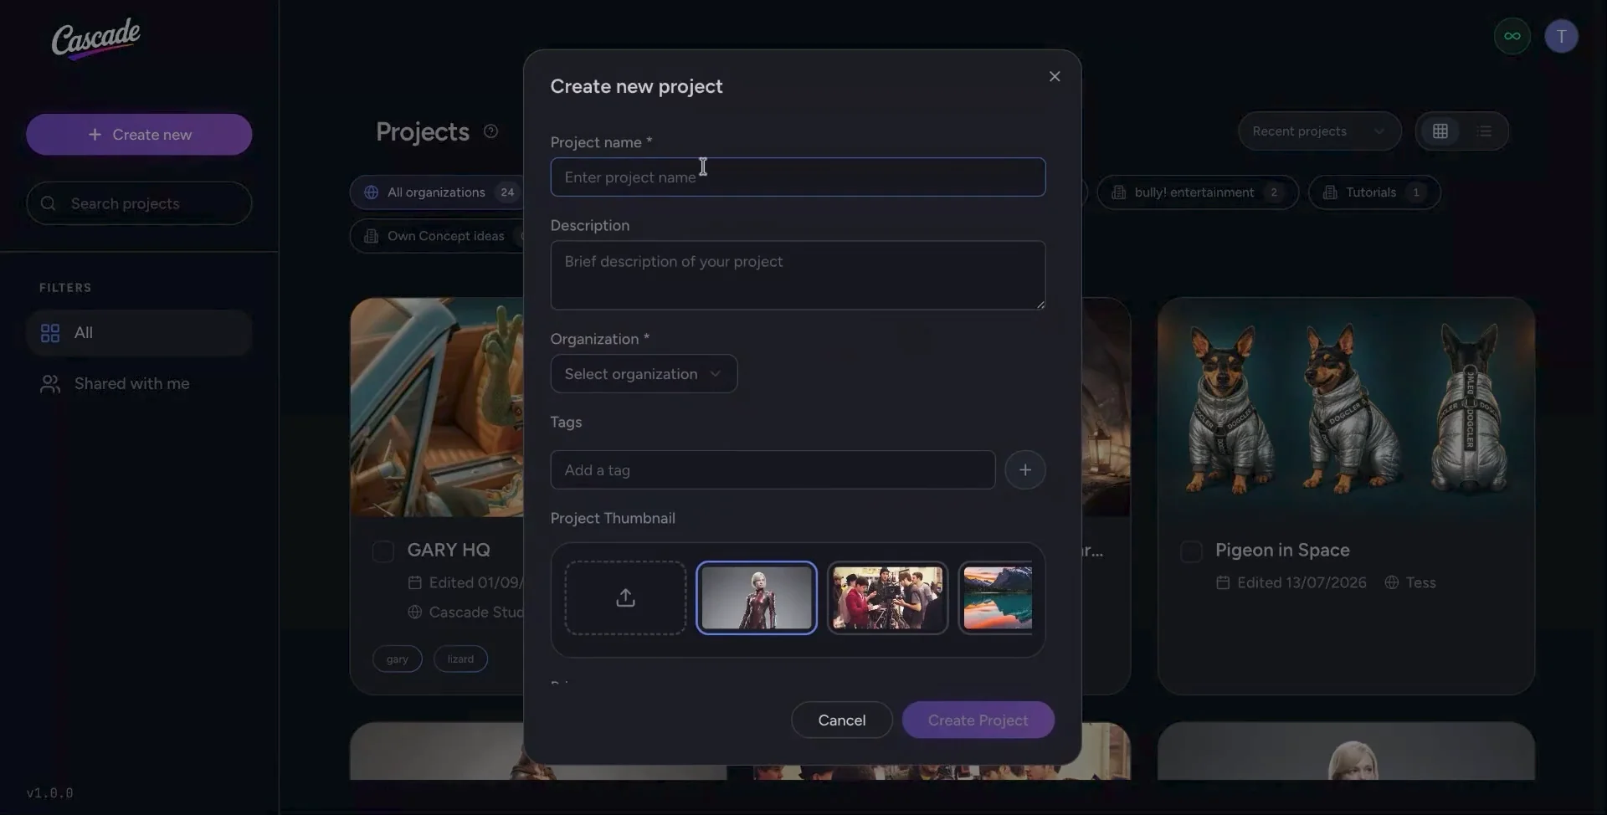
Task: Click Cancel in the dialog
Action: (x=841, y=720)
